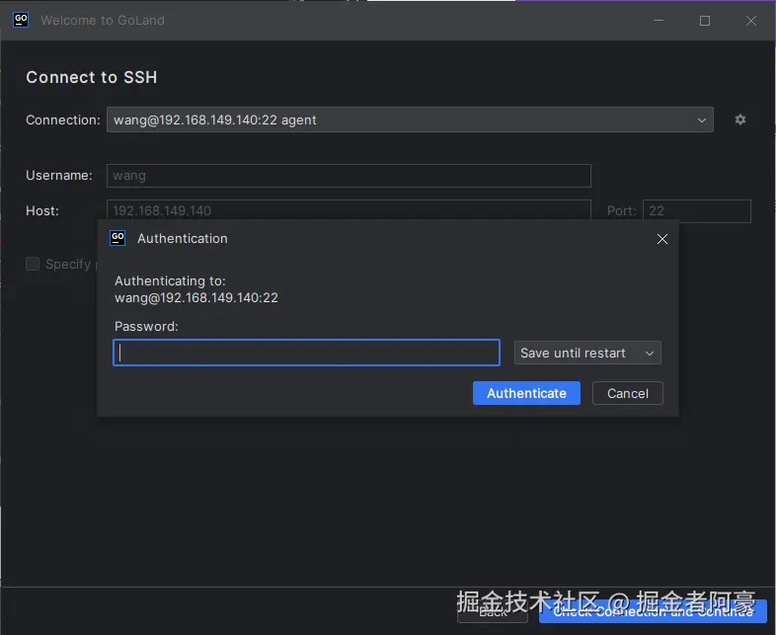Click the 'Password:' label
Screen dimensions: 776x635
[146, 326]
